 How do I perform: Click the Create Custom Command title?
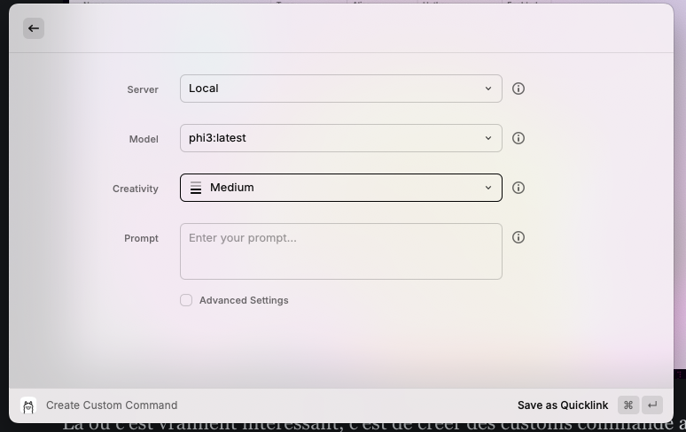pos(112,405)
